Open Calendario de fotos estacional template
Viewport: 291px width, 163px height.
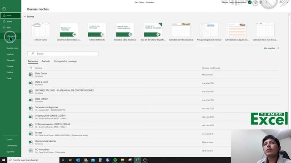[181, 32]
